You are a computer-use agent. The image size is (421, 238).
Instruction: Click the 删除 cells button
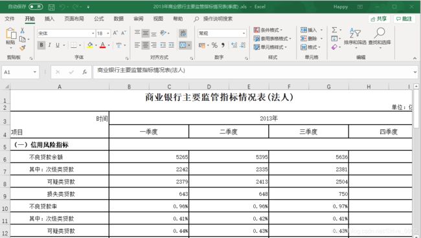point(312,39)
